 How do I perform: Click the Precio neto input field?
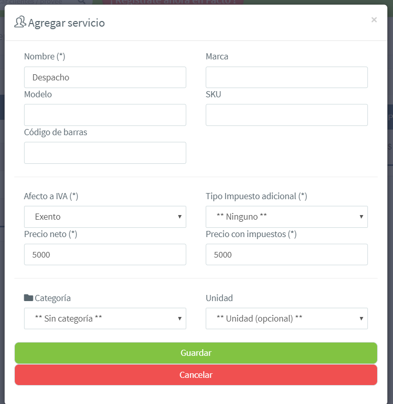pyautogui.click(x=105, y=254)
